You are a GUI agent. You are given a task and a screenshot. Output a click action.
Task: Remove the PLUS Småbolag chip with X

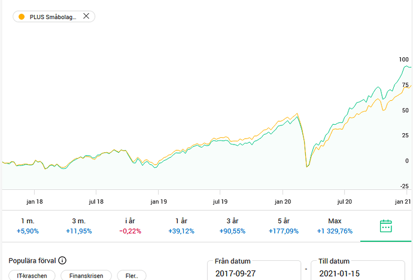pos(86,16)
